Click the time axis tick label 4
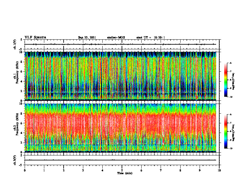247x191 pixels. click(x=103, y=170)
